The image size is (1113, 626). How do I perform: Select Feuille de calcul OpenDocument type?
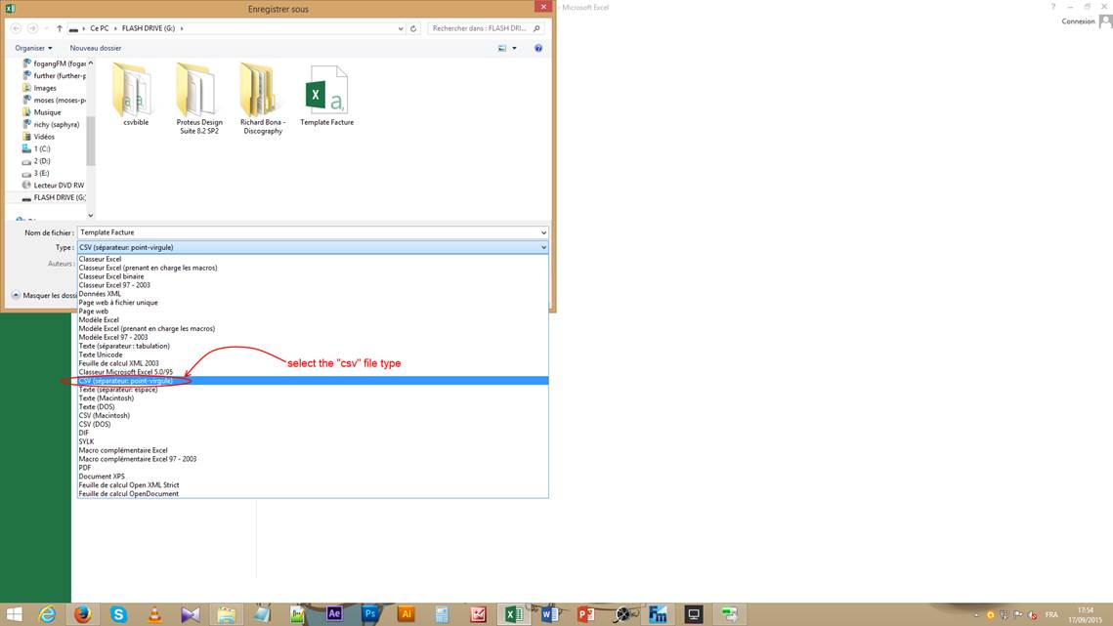pyautogui.click(x=313, y=494)
